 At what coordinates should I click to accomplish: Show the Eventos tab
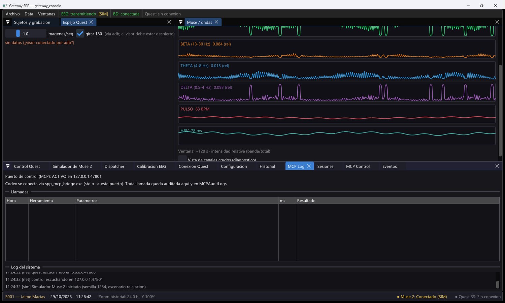pos(390,166)
